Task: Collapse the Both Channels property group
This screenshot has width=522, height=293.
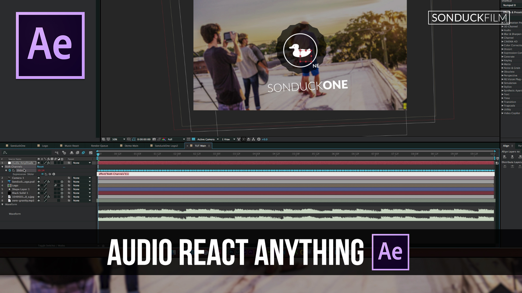Action: click(x=2, y=167)
